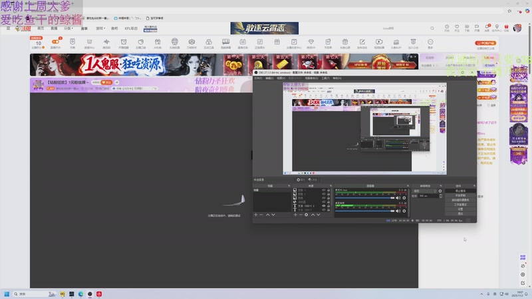Open scene transition gear icon in OBS

click(x=440, y=191)
